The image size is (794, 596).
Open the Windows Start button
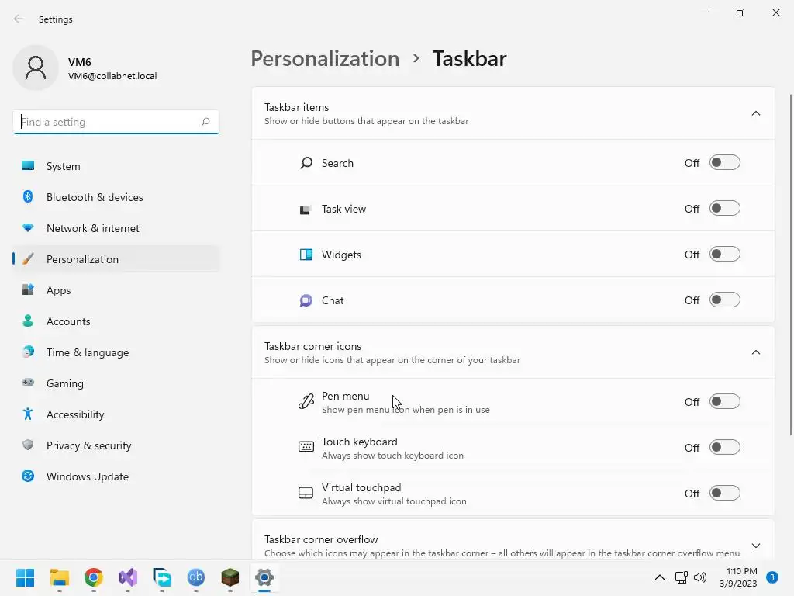pyautogui.click(x=25, y=577)
